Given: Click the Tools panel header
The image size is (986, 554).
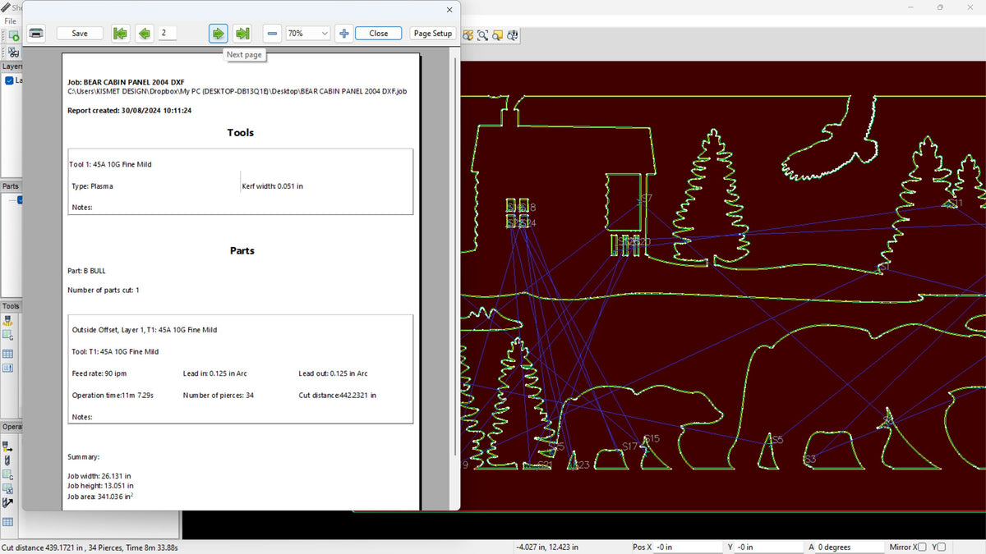Looking at the screenshot, I should click(x=11, y=306).
